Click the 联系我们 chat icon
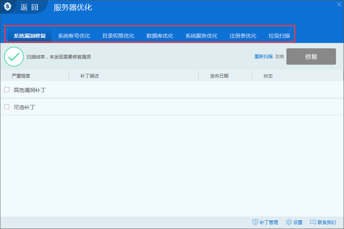This screenshot has width=344, height=229. (x=313, y=222)
